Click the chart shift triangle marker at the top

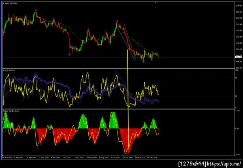click(x=156, y=2)
